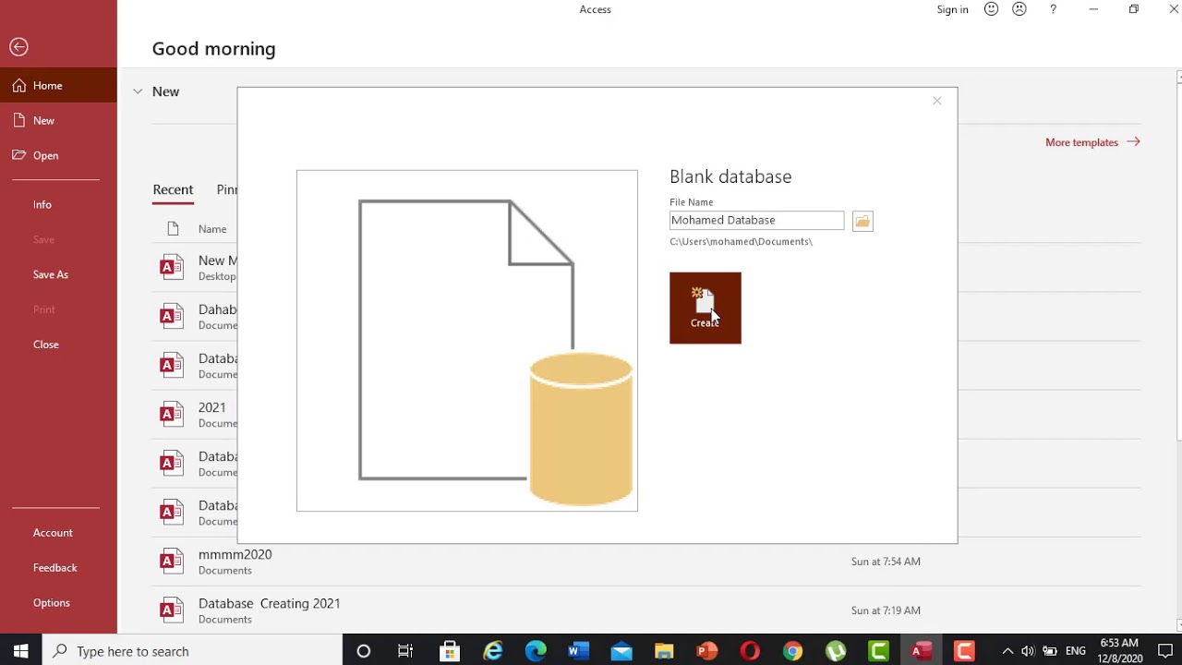Click Access icon beside mmmm2020
Screen dimensions: 1182x665
pos(172,562)
